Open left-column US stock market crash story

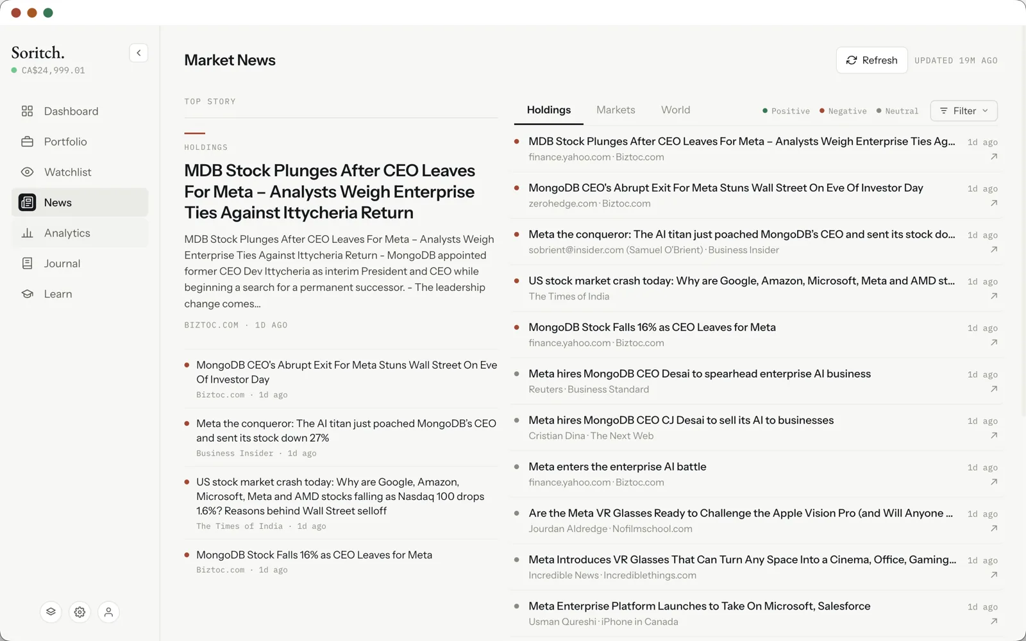340,496
